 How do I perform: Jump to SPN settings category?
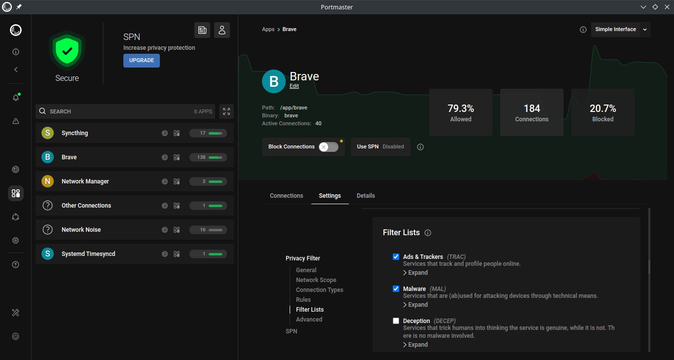(x=292, y=331)
